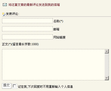111x91 pixels.
Task: Focus the 邮箱 email input field
Action: pos(27,29)
